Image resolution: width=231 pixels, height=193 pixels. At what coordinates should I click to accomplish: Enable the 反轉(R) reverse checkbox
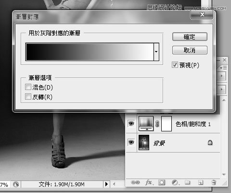click(x=28, y=97)
